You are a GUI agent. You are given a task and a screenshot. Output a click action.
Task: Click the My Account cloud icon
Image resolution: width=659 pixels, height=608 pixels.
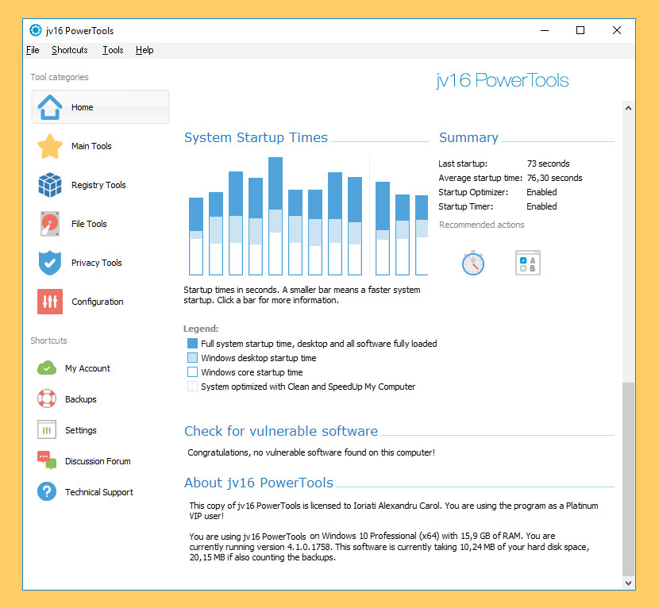47,368
